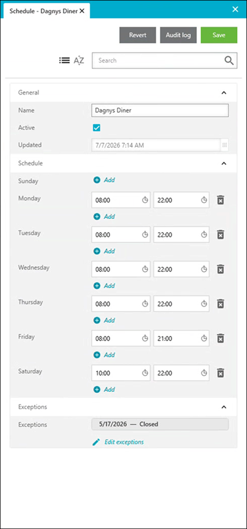
Task: Delete the Monday schedule row
Action: tap(221, 200)
